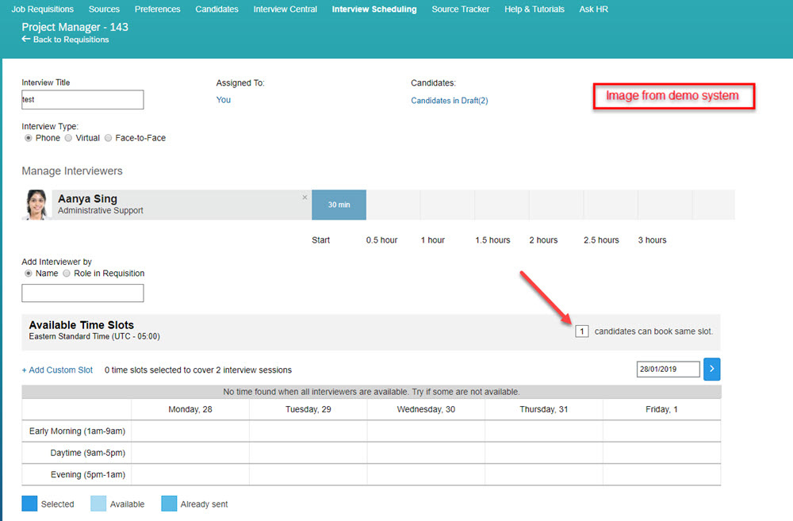Click the Interview Title input field
The image size is (793, 521).
pyautogui.click(x=82, y=100)
